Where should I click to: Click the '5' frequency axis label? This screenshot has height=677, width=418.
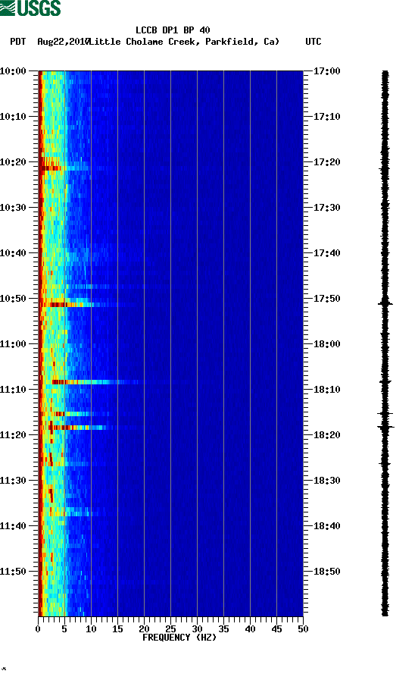tap(64, 629)
